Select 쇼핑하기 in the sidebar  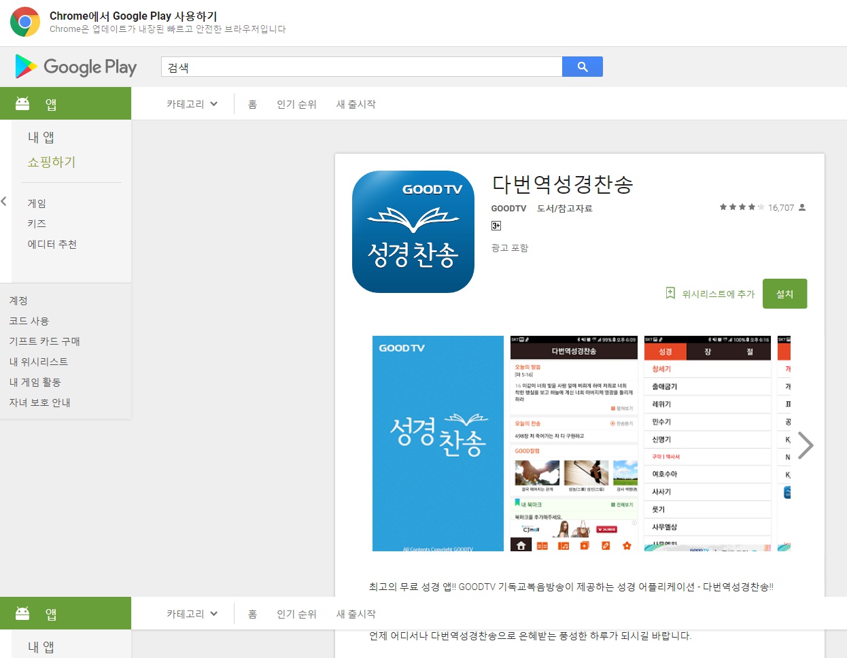click(x=52, y=162)
